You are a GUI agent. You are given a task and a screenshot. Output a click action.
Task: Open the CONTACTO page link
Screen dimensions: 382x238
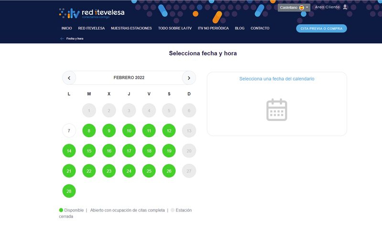260,28
